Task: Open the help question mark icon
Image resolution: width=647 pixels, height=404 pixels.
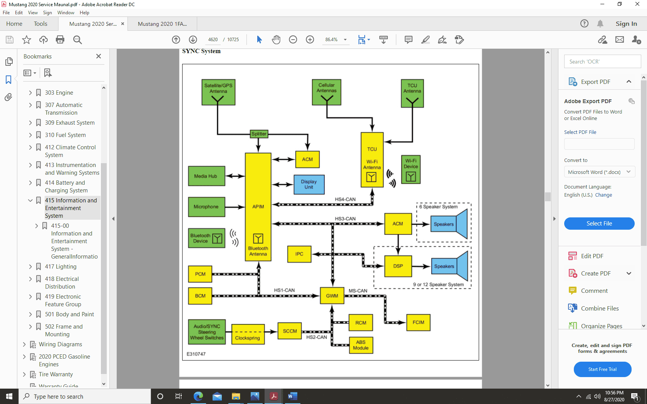Action: point(584,23)
